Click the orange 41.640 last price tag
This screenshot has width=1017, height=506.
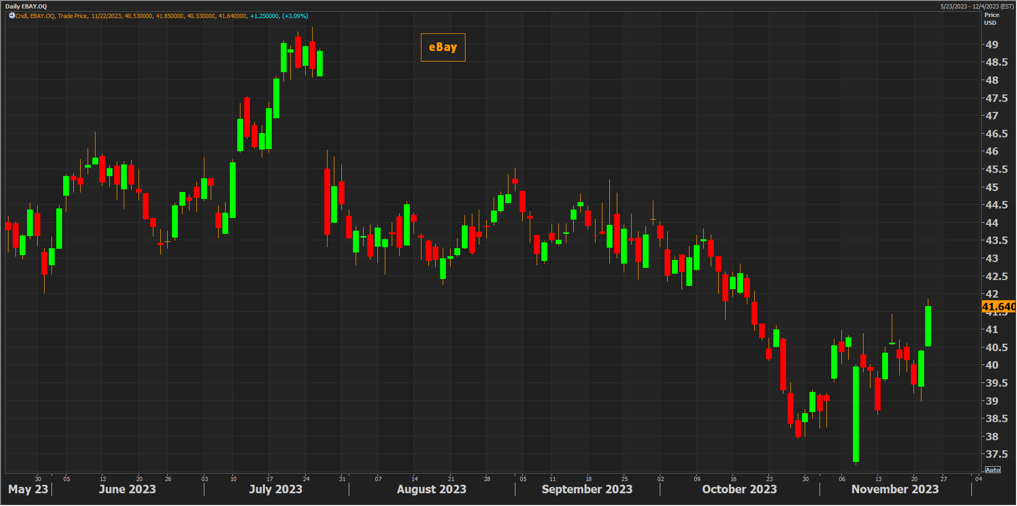pos(998,307)
